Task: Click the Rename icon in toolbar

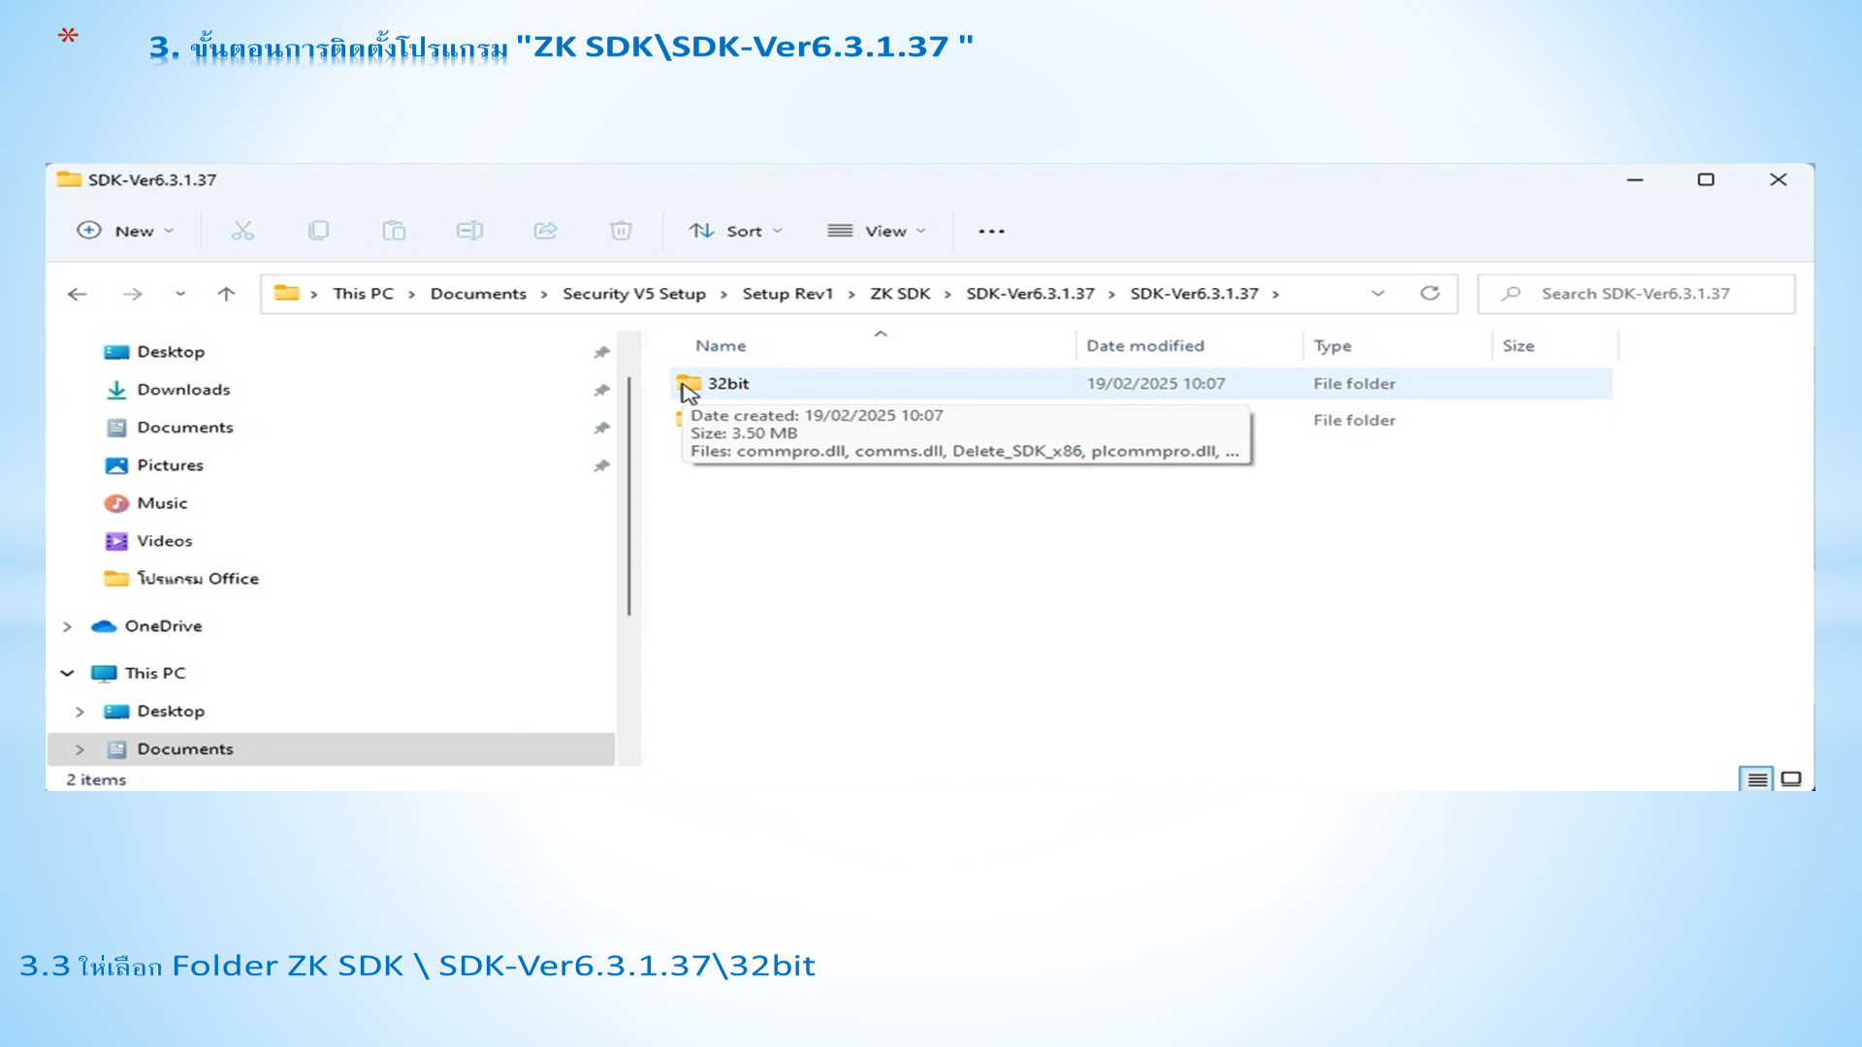Action: tap(469, 231)
